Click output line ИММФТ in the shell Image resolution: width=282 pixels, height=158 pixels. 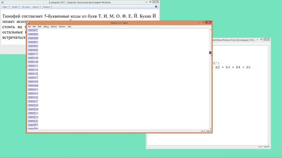tap(33, 78)
